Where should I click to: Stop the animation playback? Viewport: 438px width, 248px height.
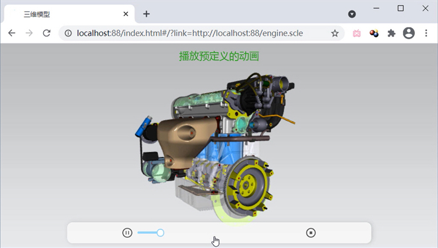tap(311, 233)
